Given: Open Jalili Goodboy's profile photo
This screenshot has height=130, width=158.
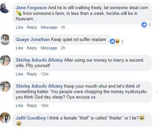Looking at the screenshot, I should coord(5,118).
